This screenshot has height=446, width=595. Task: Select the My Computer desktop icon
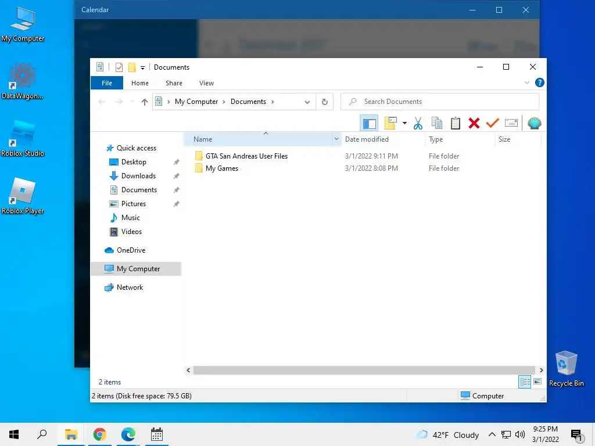pos(23,24)
